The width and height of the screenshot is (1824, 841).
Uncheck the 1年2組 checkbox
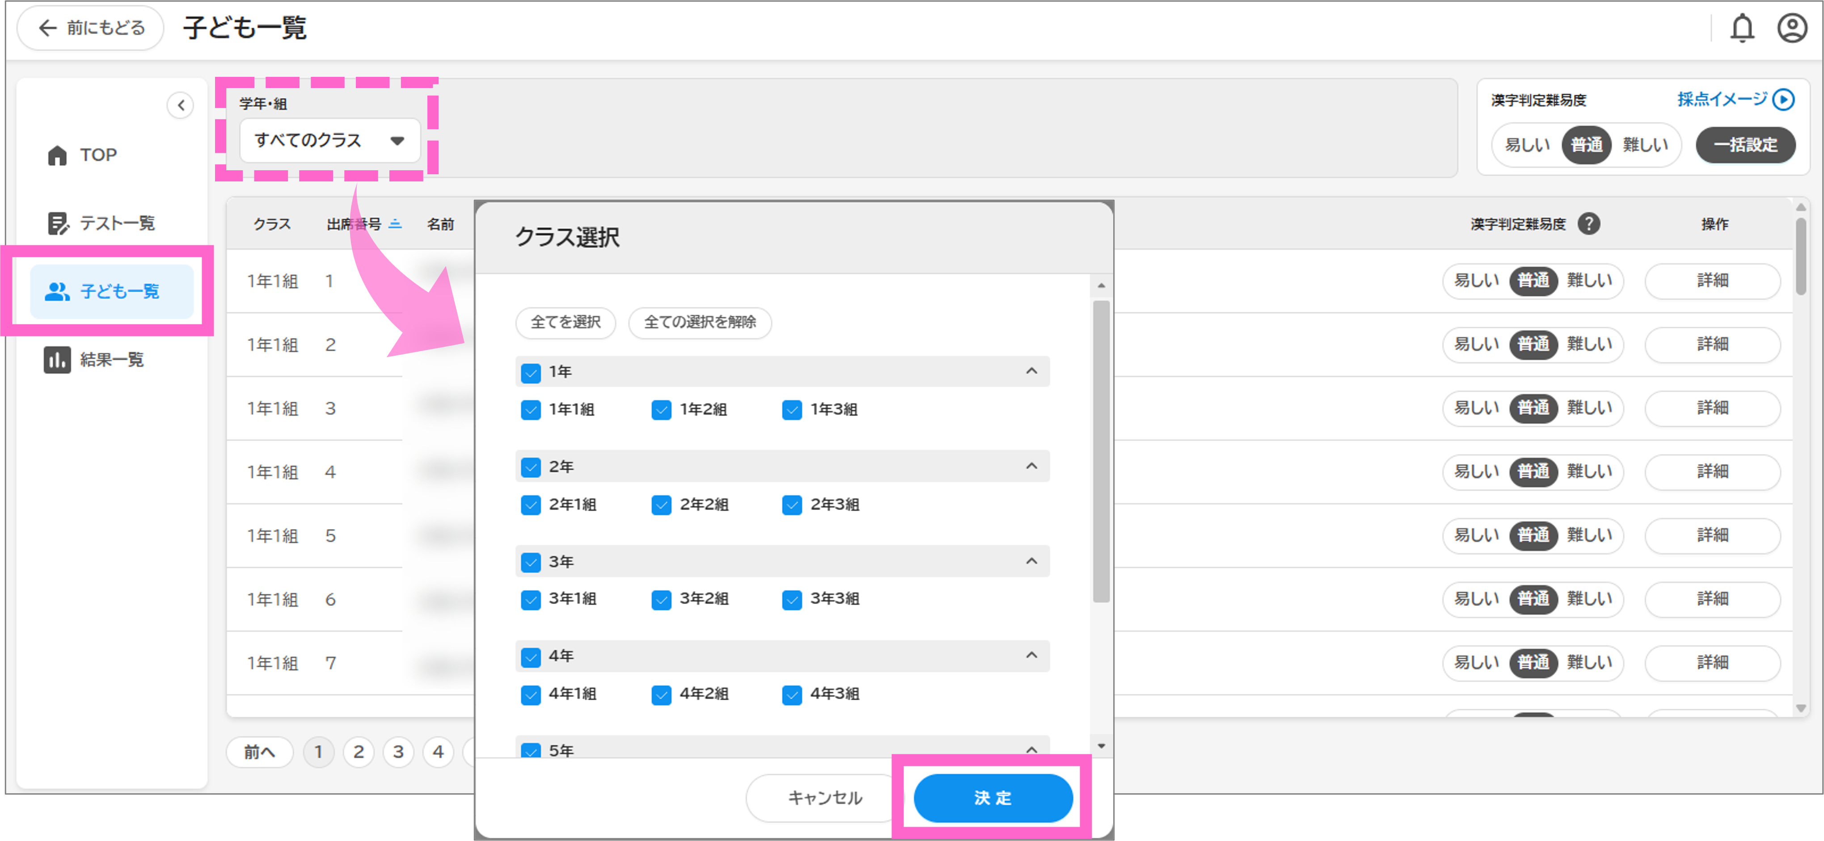click(661, 410)
